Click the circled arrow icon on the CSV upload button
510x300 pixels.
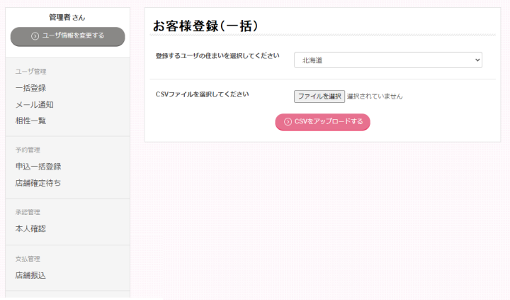tap(288, 122)
